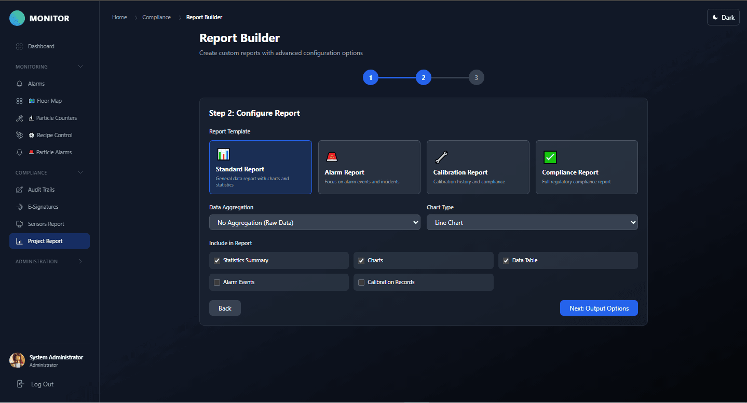Viewport: 747px width, 403px height.
Task: Open Dashboard in the sidebar
Action: pos(49,46)
